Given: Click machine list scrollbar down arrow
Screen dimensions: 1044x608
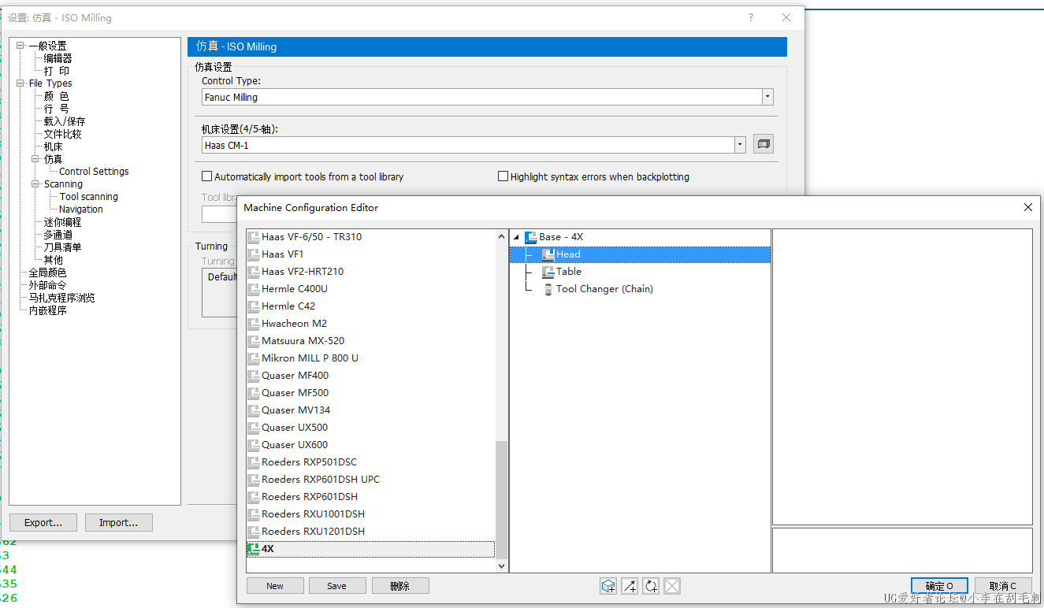Looking at the screenshot, I should coord(502,566).
